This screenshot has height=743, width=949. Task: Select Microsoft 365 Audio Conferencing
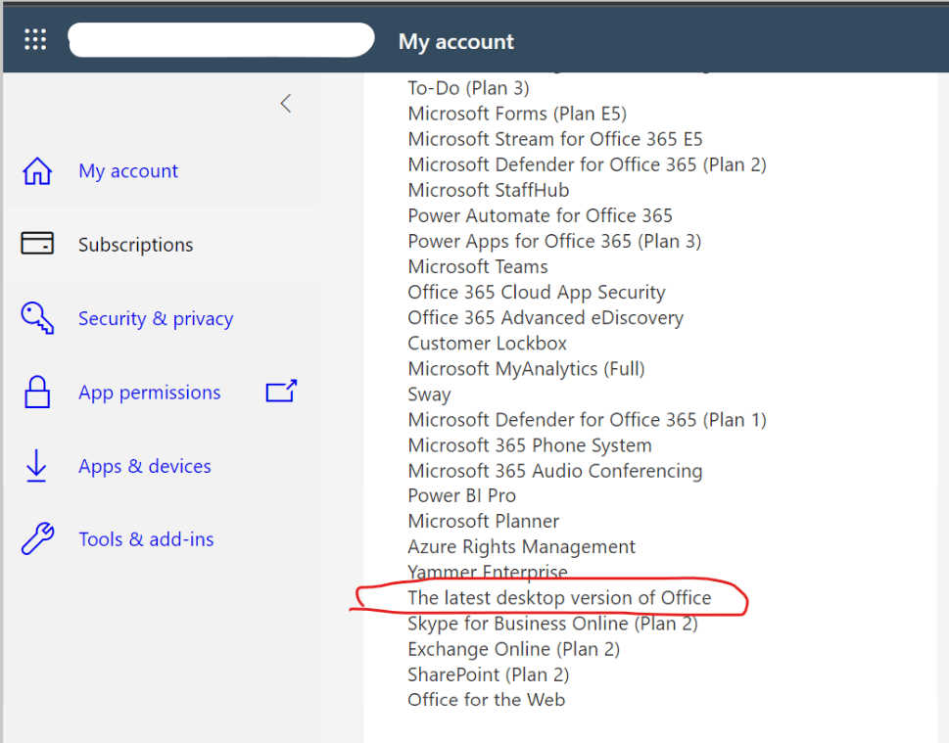(x=555, y=471)
